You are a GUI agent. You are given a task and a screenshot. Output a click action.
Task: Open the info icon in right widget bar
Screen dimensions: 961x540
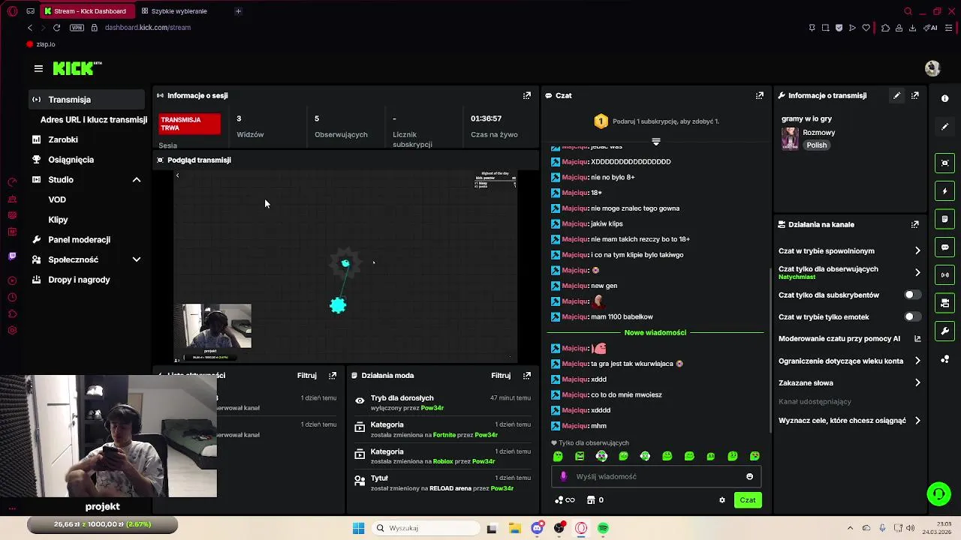(944, 98)
